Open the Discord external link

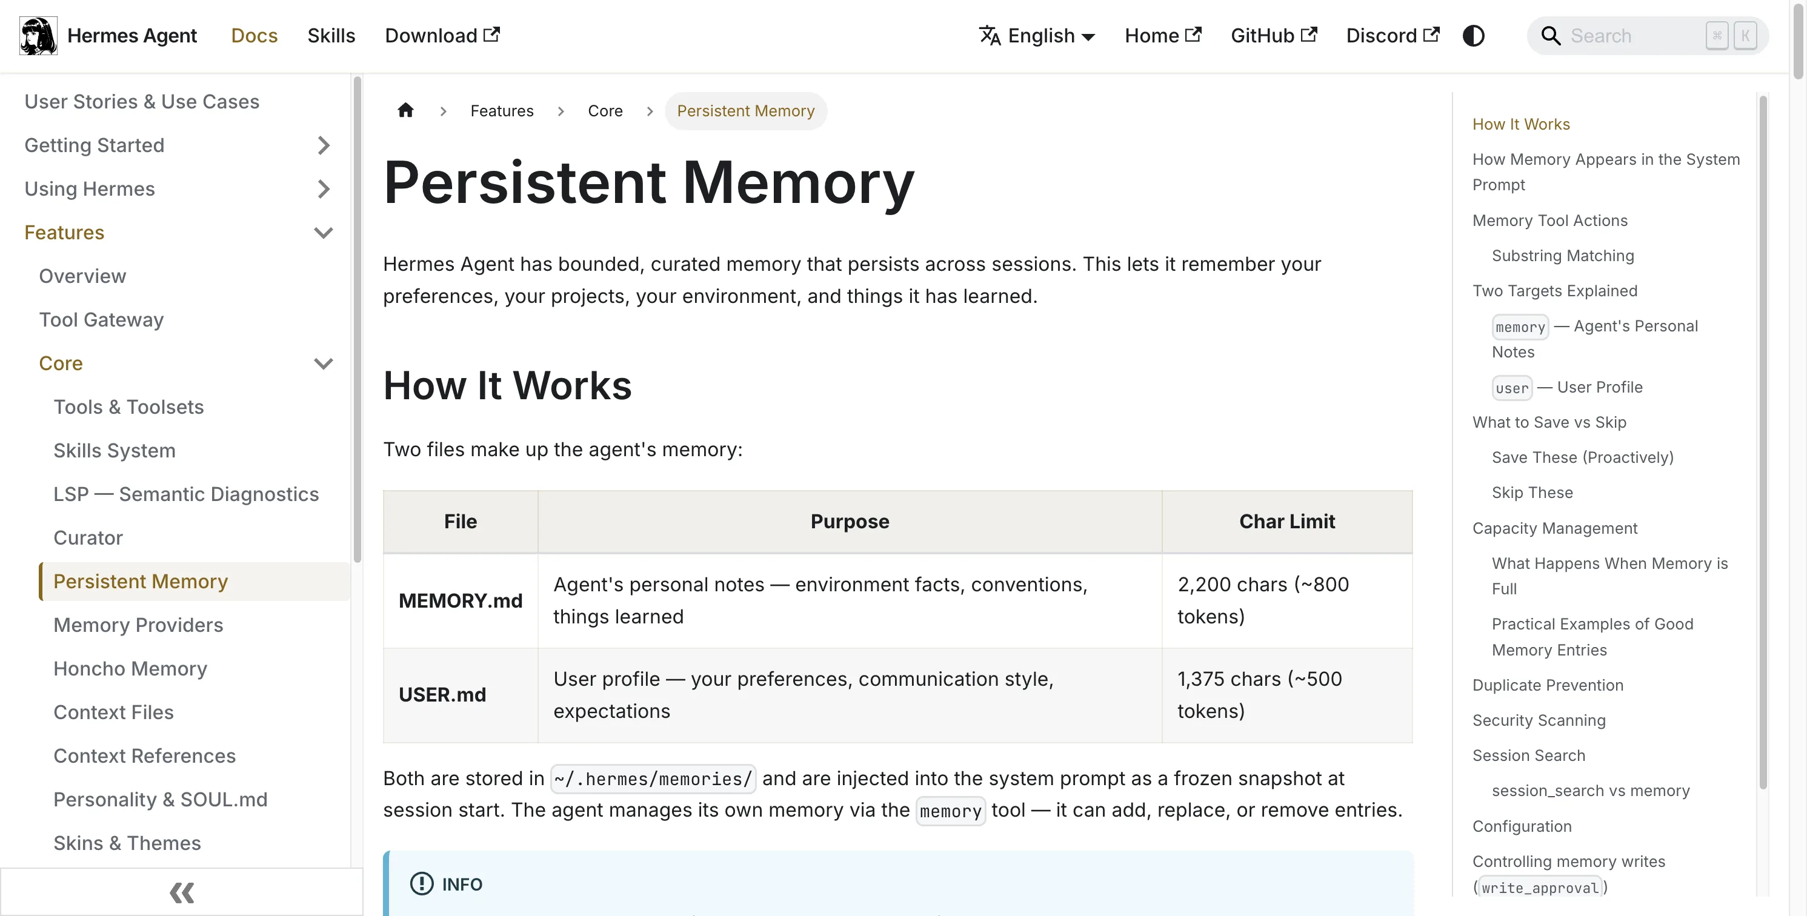point(1393,36)
